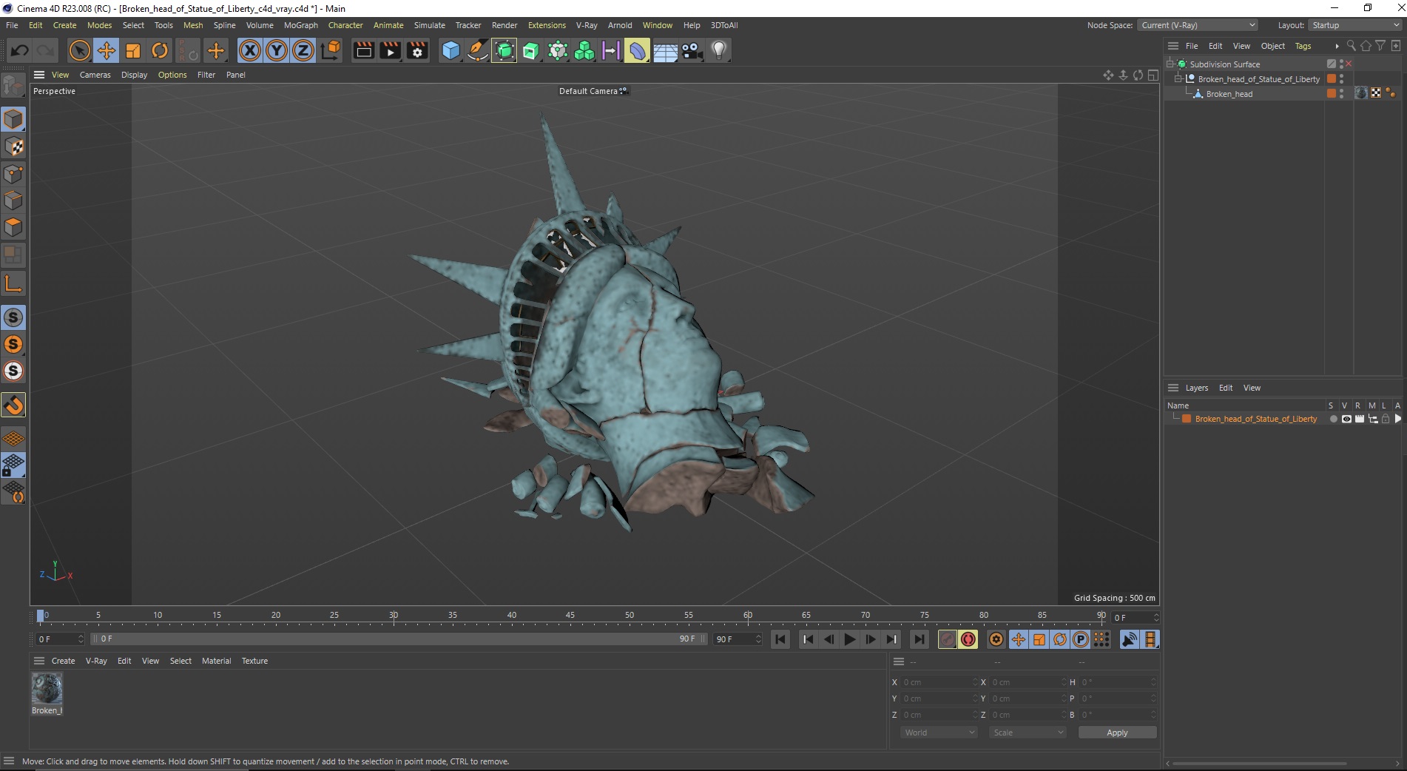Activate the Rotate tool

tap(160, 50)
